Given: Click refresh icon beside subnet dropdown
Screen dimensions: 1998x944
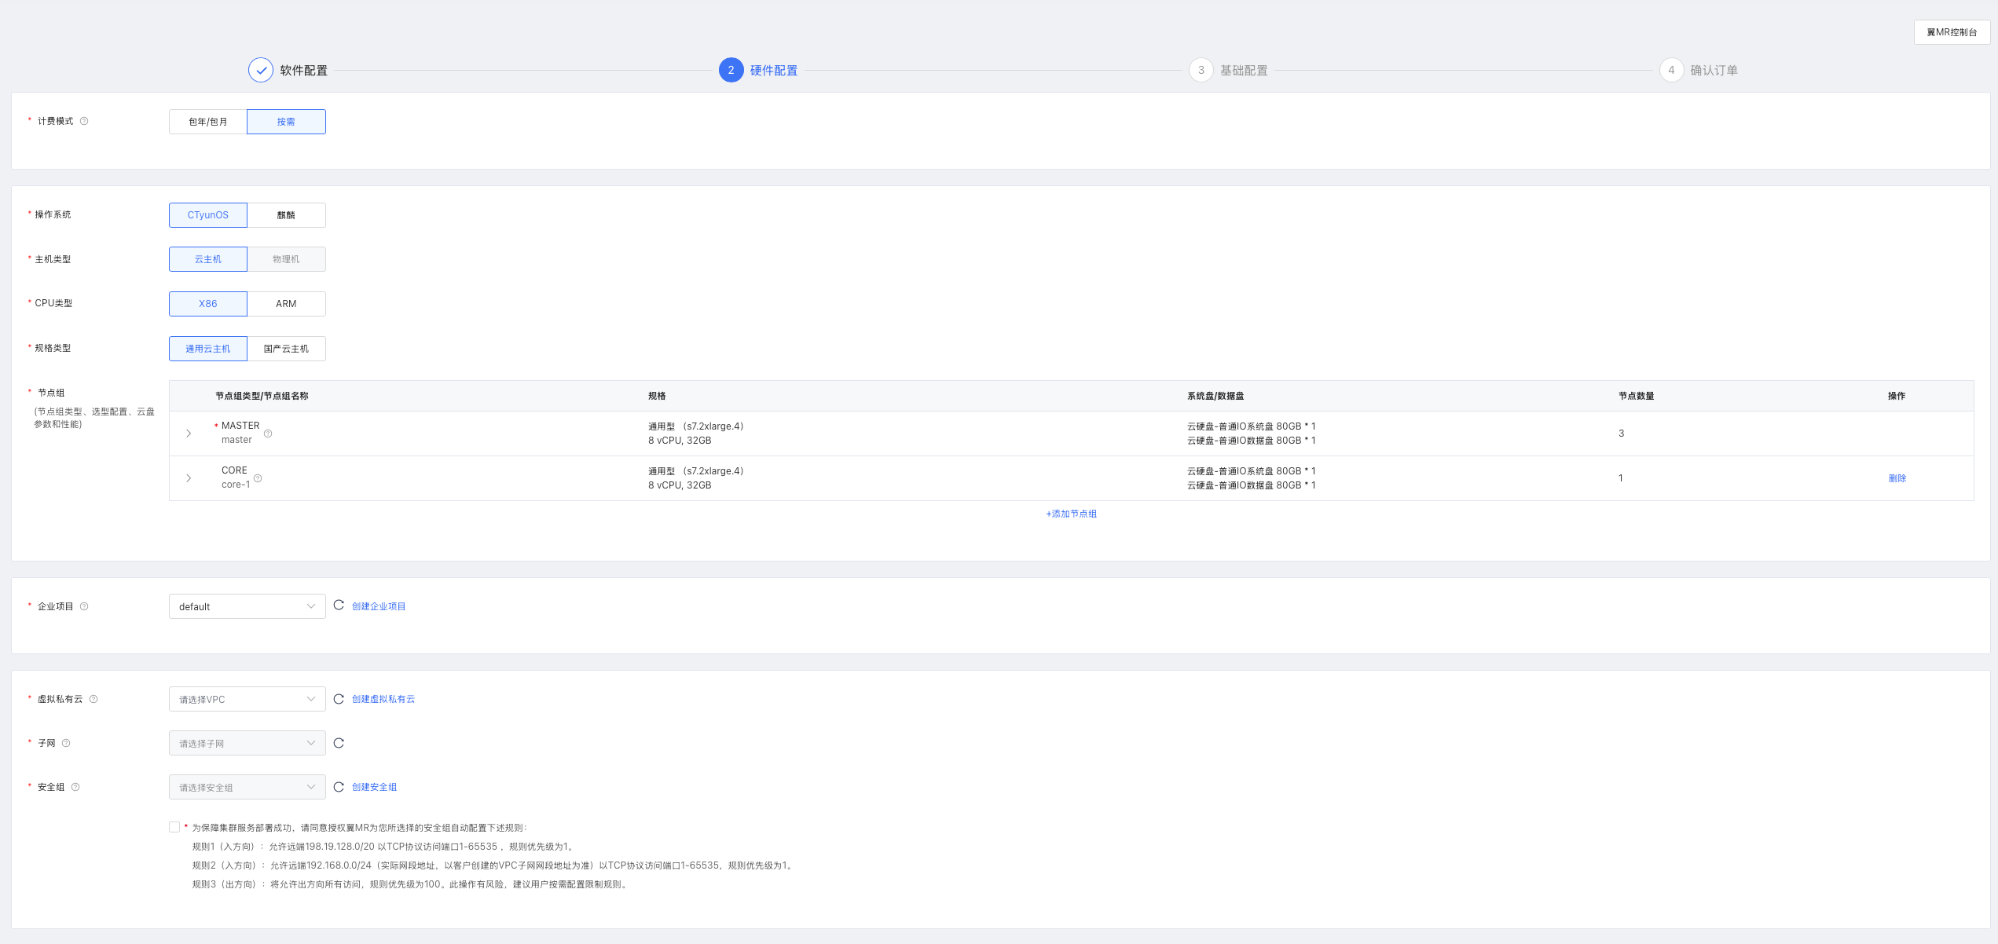Looking at the screenshot, I should coord(339,743).
